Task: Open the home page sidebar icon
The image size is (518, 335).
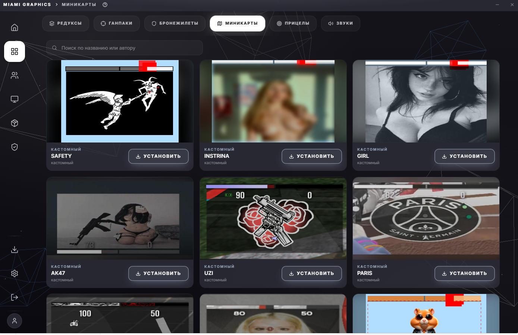Action: coord(15,28)
